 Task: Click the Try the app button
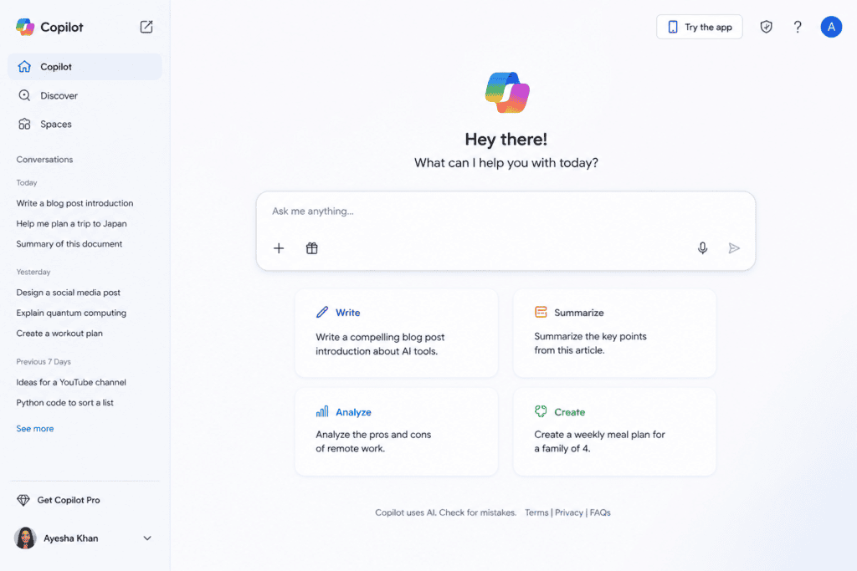click(x=699, y=27)
